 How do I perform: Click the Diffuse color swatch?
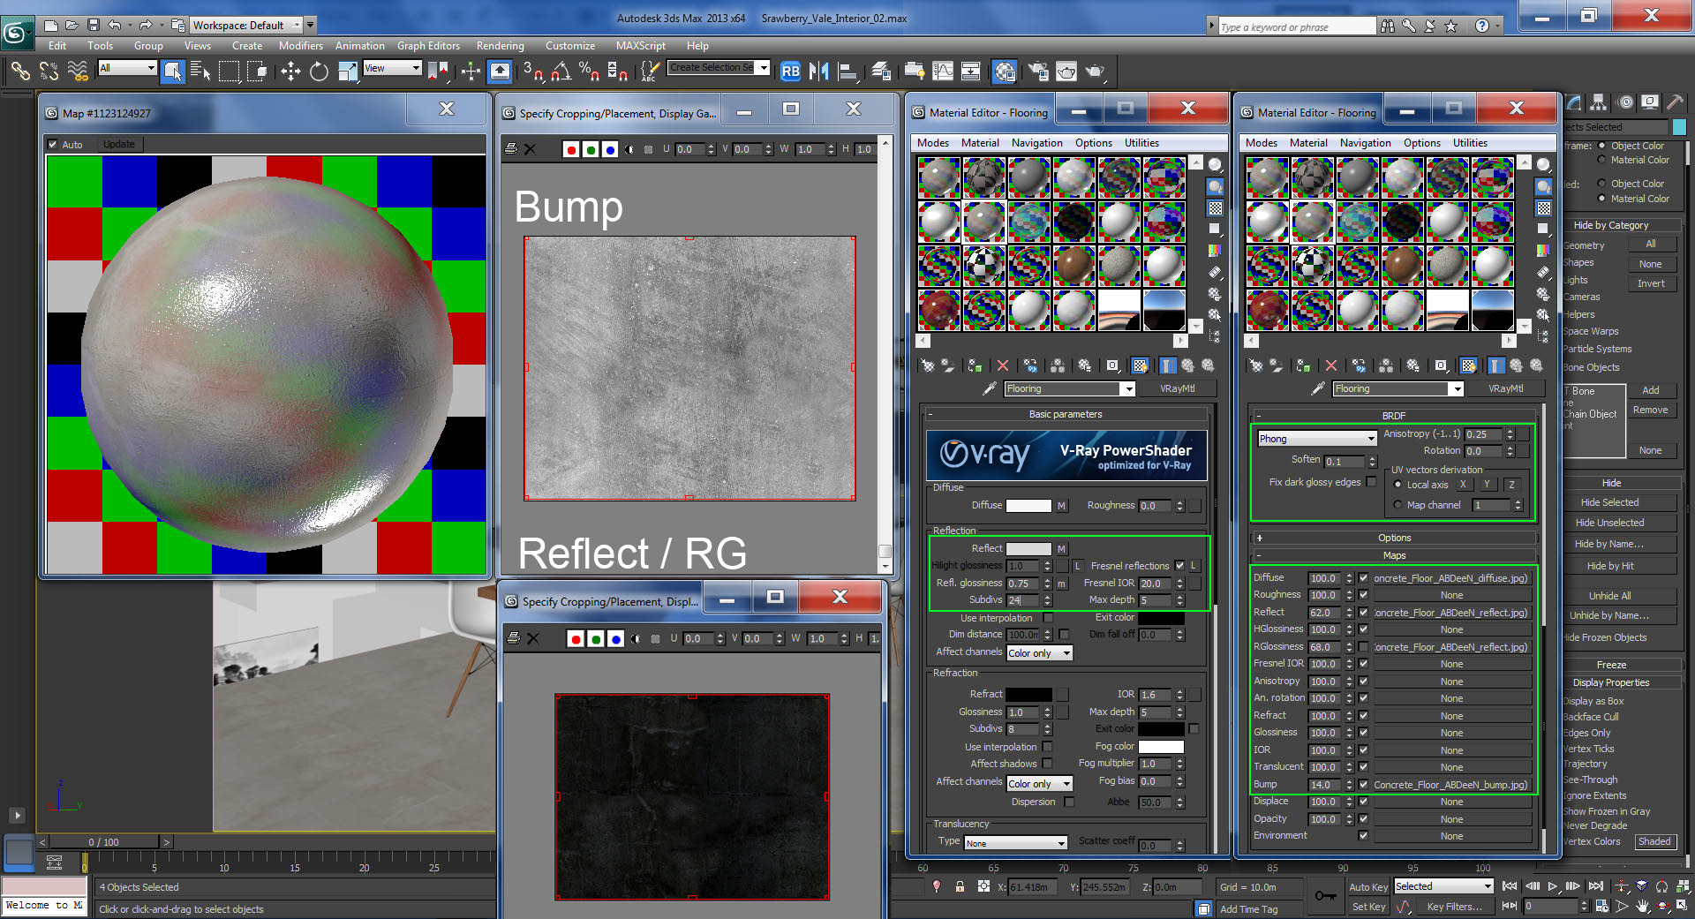[x=1028, y=506]
